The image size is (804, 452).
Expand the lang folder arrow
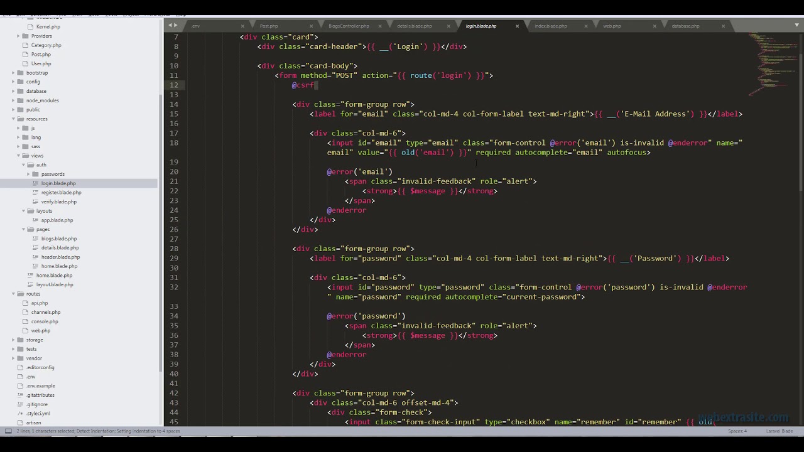pyautogui.click(x=18, y=137)
